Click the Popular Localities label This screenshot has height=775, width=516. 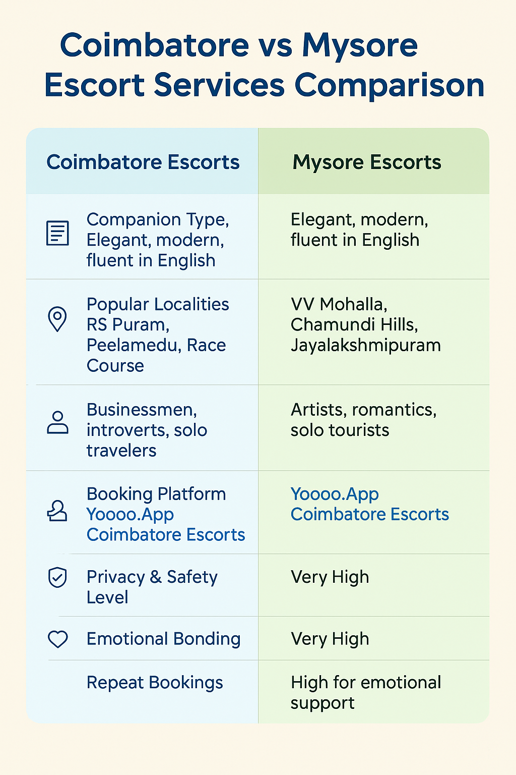tap(158, 304)
